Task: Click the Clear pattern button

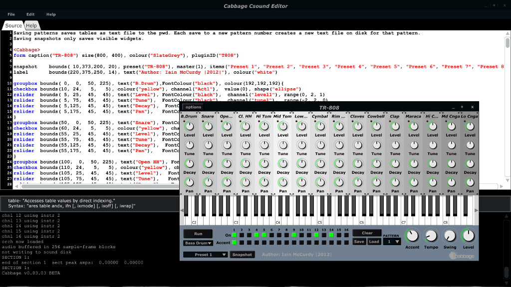Action: pyautogui.click(x=367, y=233)
